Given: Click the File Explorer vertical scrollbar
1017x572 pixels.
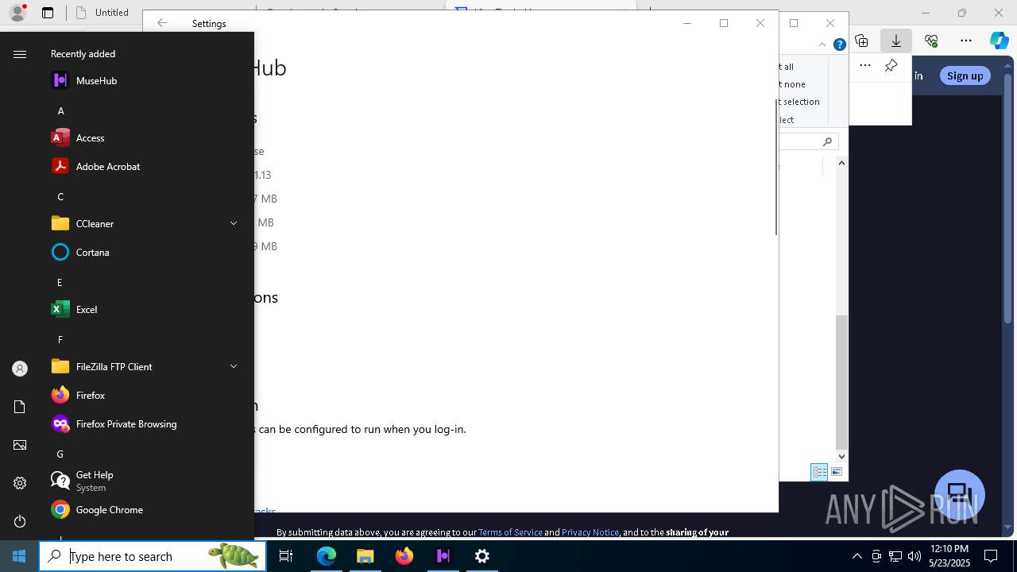Looking at the screenshot, I should pos(841,383).
